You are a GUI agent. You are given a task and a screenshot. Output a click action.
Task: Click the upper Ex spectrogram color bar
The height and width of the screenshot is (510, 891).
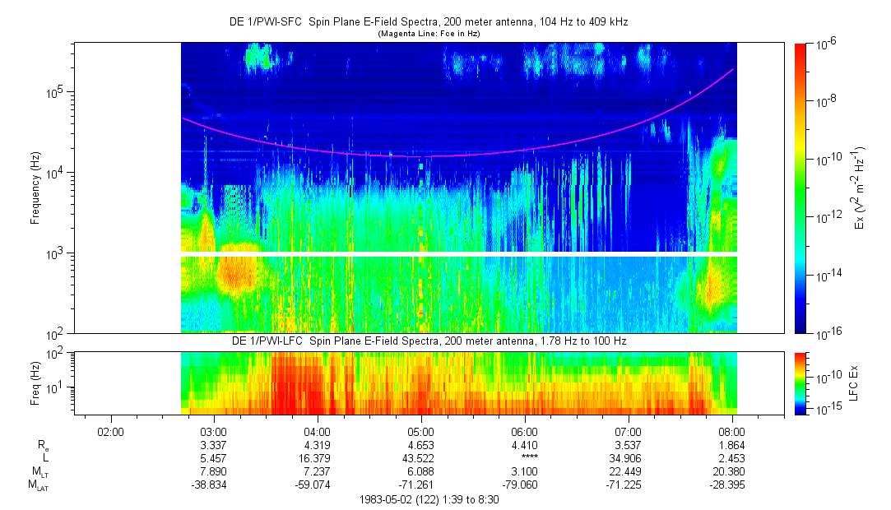(x=801, y=188)
